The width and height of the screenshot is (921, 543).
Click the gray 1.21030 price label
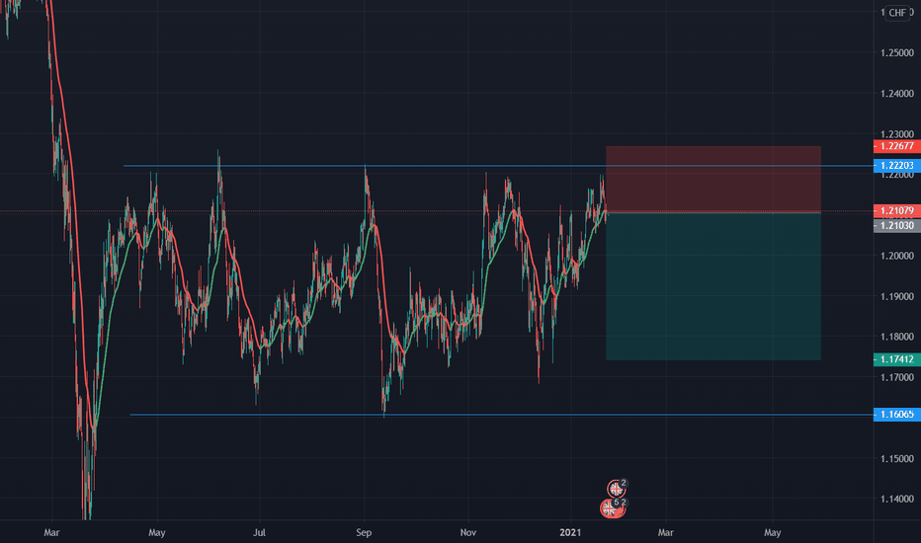897,225
